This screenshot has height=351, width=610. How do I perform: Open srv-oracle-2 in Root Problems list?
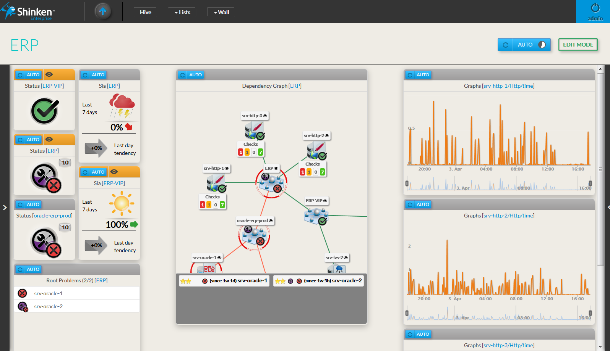point(48,306)
